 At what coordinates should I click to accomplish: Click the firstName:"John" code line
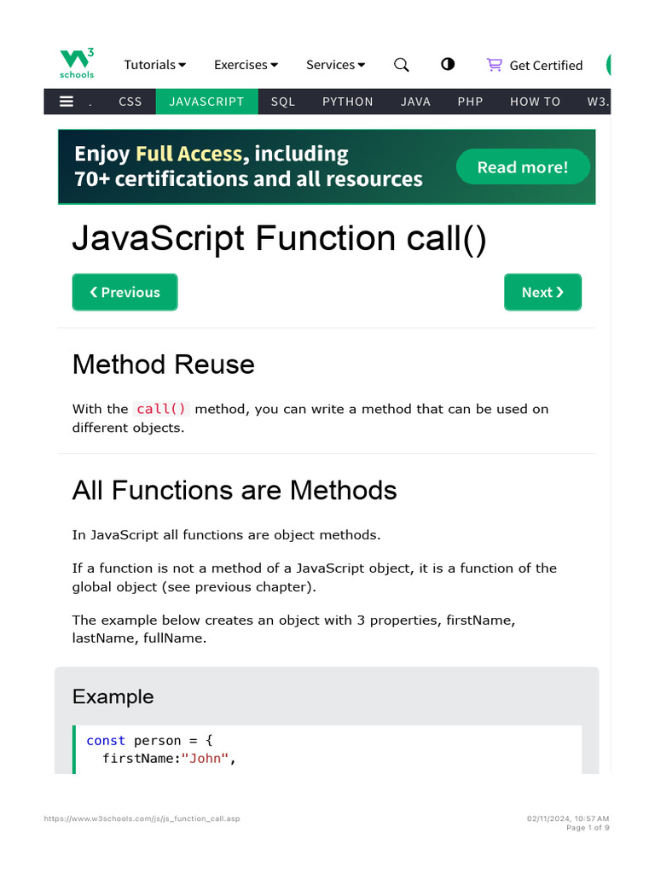(170, 759)
